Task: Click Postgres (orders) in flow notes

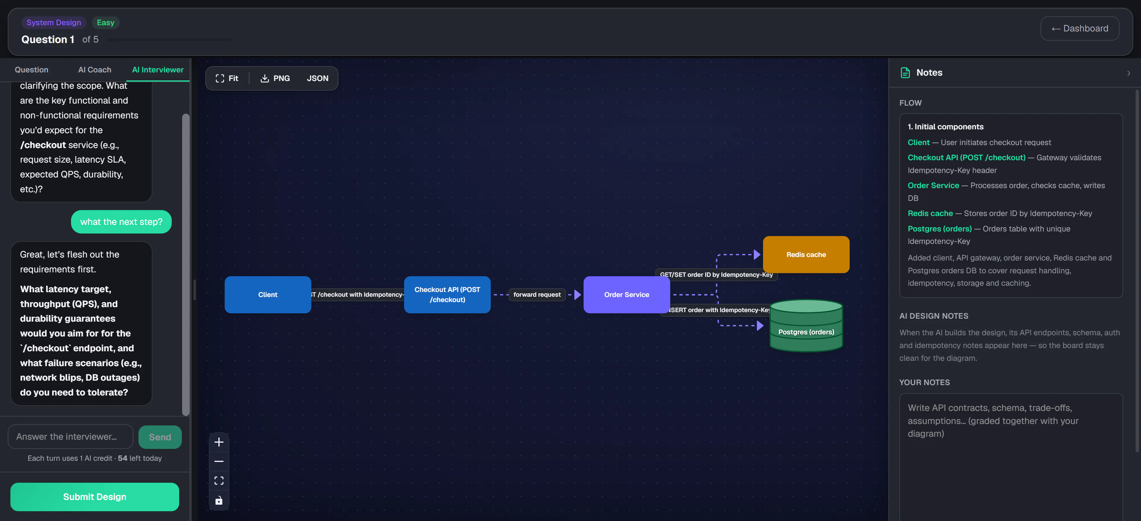Action: pos(940,229)
